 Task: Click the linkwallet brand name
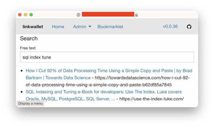tap(33, 27)
